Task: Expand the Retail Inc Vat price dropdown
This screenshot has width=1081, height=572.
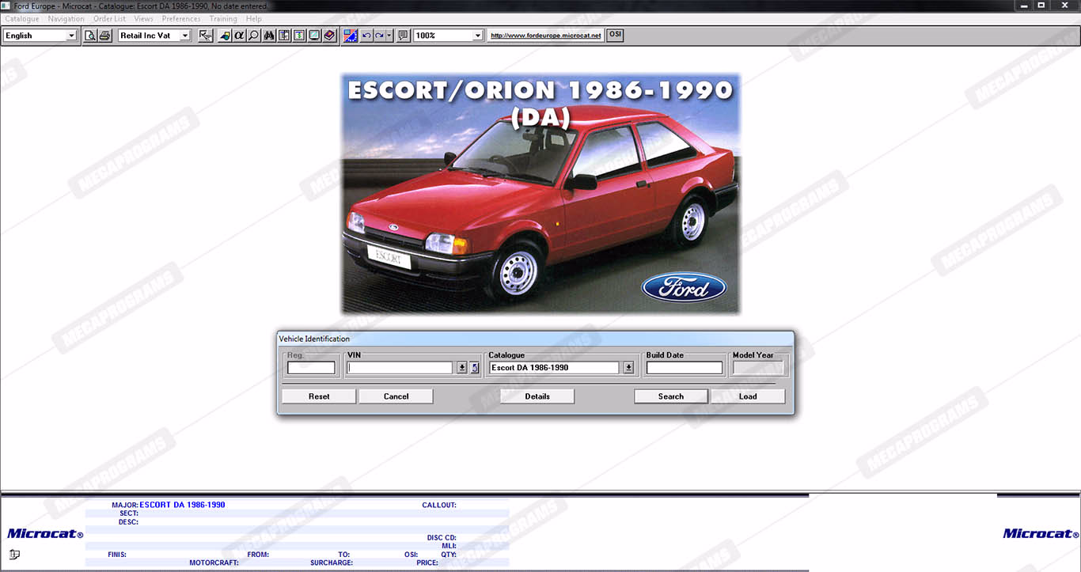Action: pos(185,36)
